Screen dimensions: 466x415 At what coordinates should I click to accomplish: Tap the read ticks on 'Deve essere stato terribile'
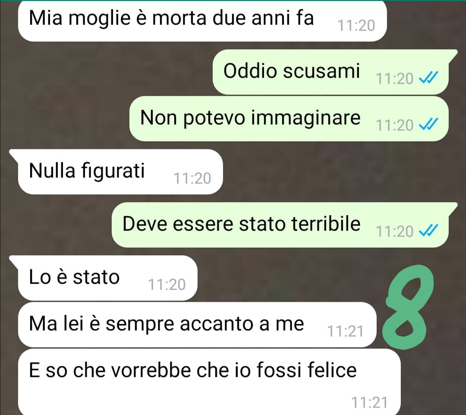[428, 231]
